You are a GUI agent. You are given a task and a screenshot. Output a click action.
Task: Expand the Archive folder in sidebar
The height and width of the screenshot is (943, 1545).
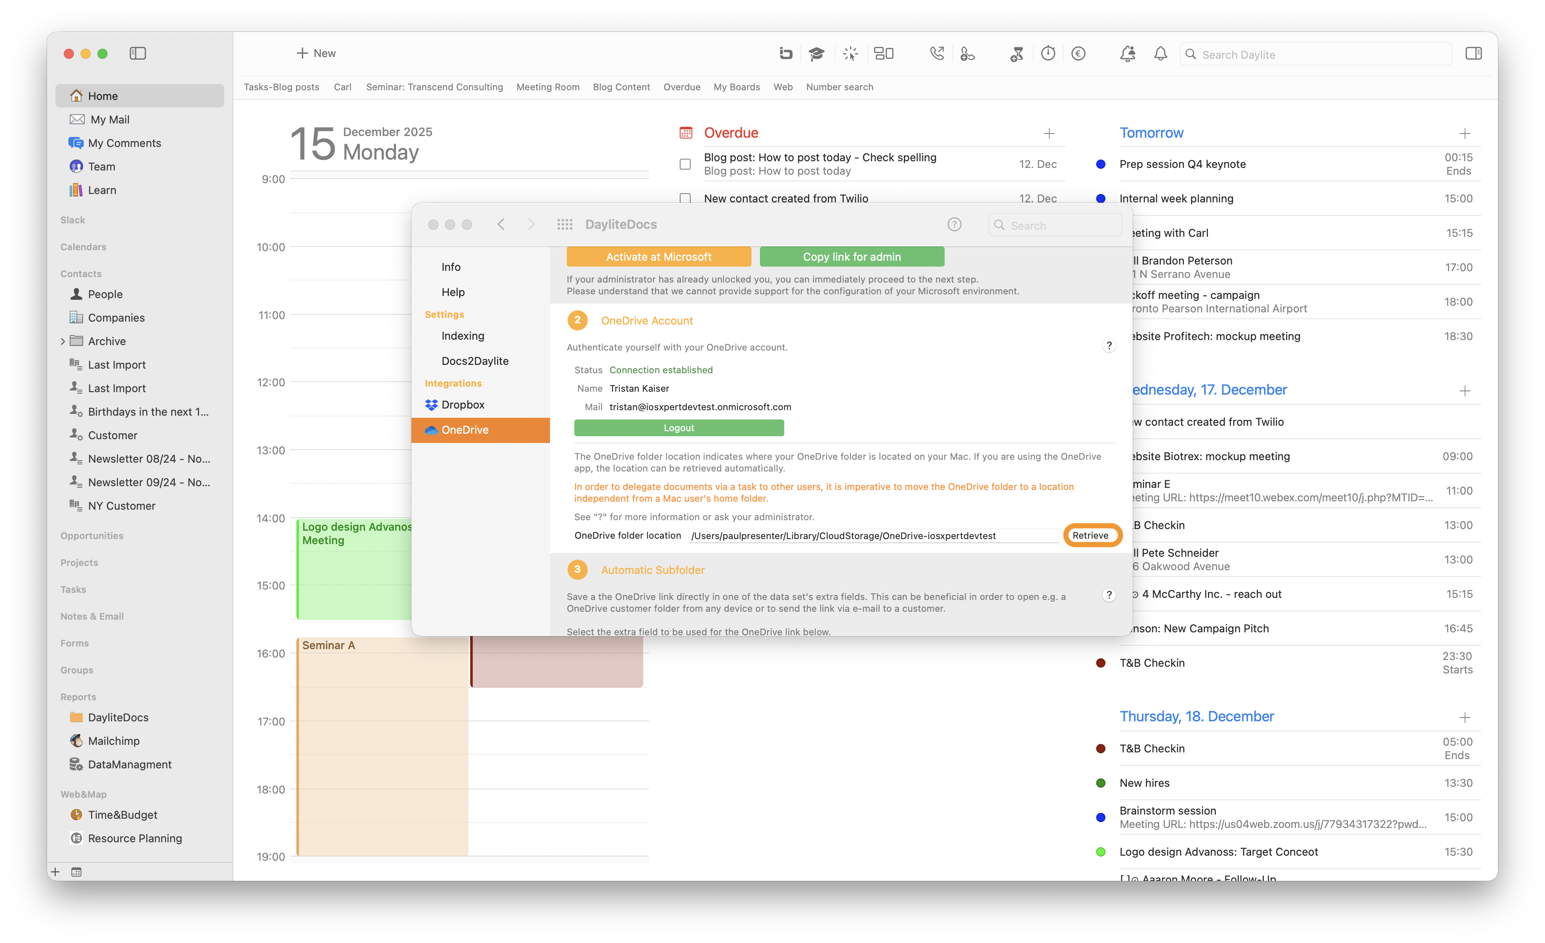(63, 341)
